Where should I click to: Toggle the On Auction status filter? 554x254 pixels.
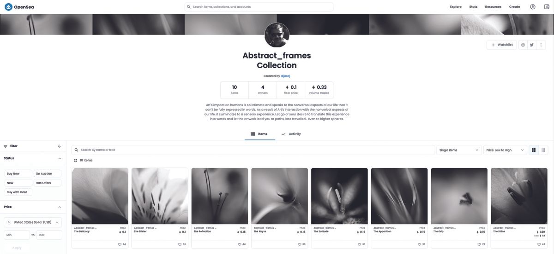[x=48, y=173]
